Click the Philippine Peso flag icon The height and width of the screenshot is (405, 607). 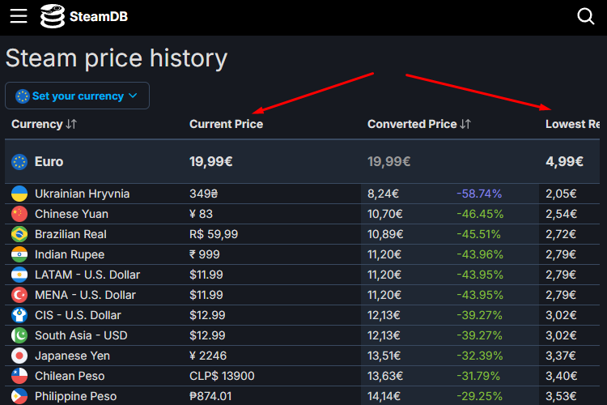pyautogui.click(x=19, y=396)
